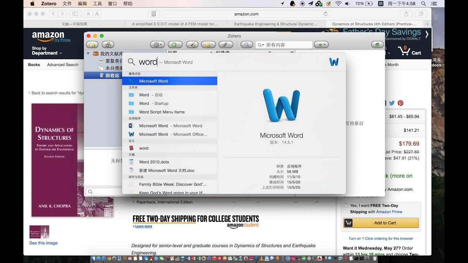Click Spotlight search field text 'word'

coord(148,62)
